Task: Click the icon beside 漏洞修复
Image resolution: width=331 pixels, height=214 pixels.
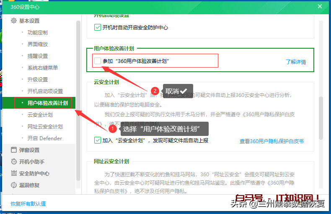Action: [14, 185]
